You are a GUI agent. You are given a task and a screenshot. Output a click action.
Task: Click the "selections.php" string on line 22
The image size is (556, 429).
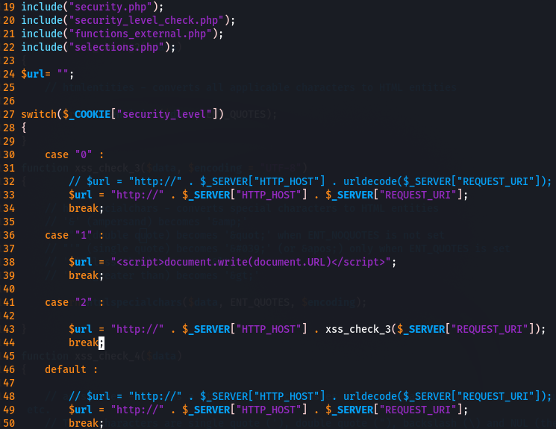pyautogui.click(x=119, y=47)
